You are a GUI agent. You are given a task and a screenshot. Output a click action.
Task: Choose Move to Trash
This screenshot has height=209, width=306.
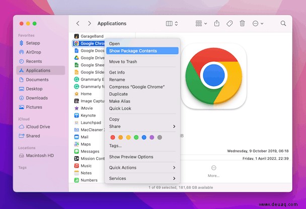click(x=142, y=62)
